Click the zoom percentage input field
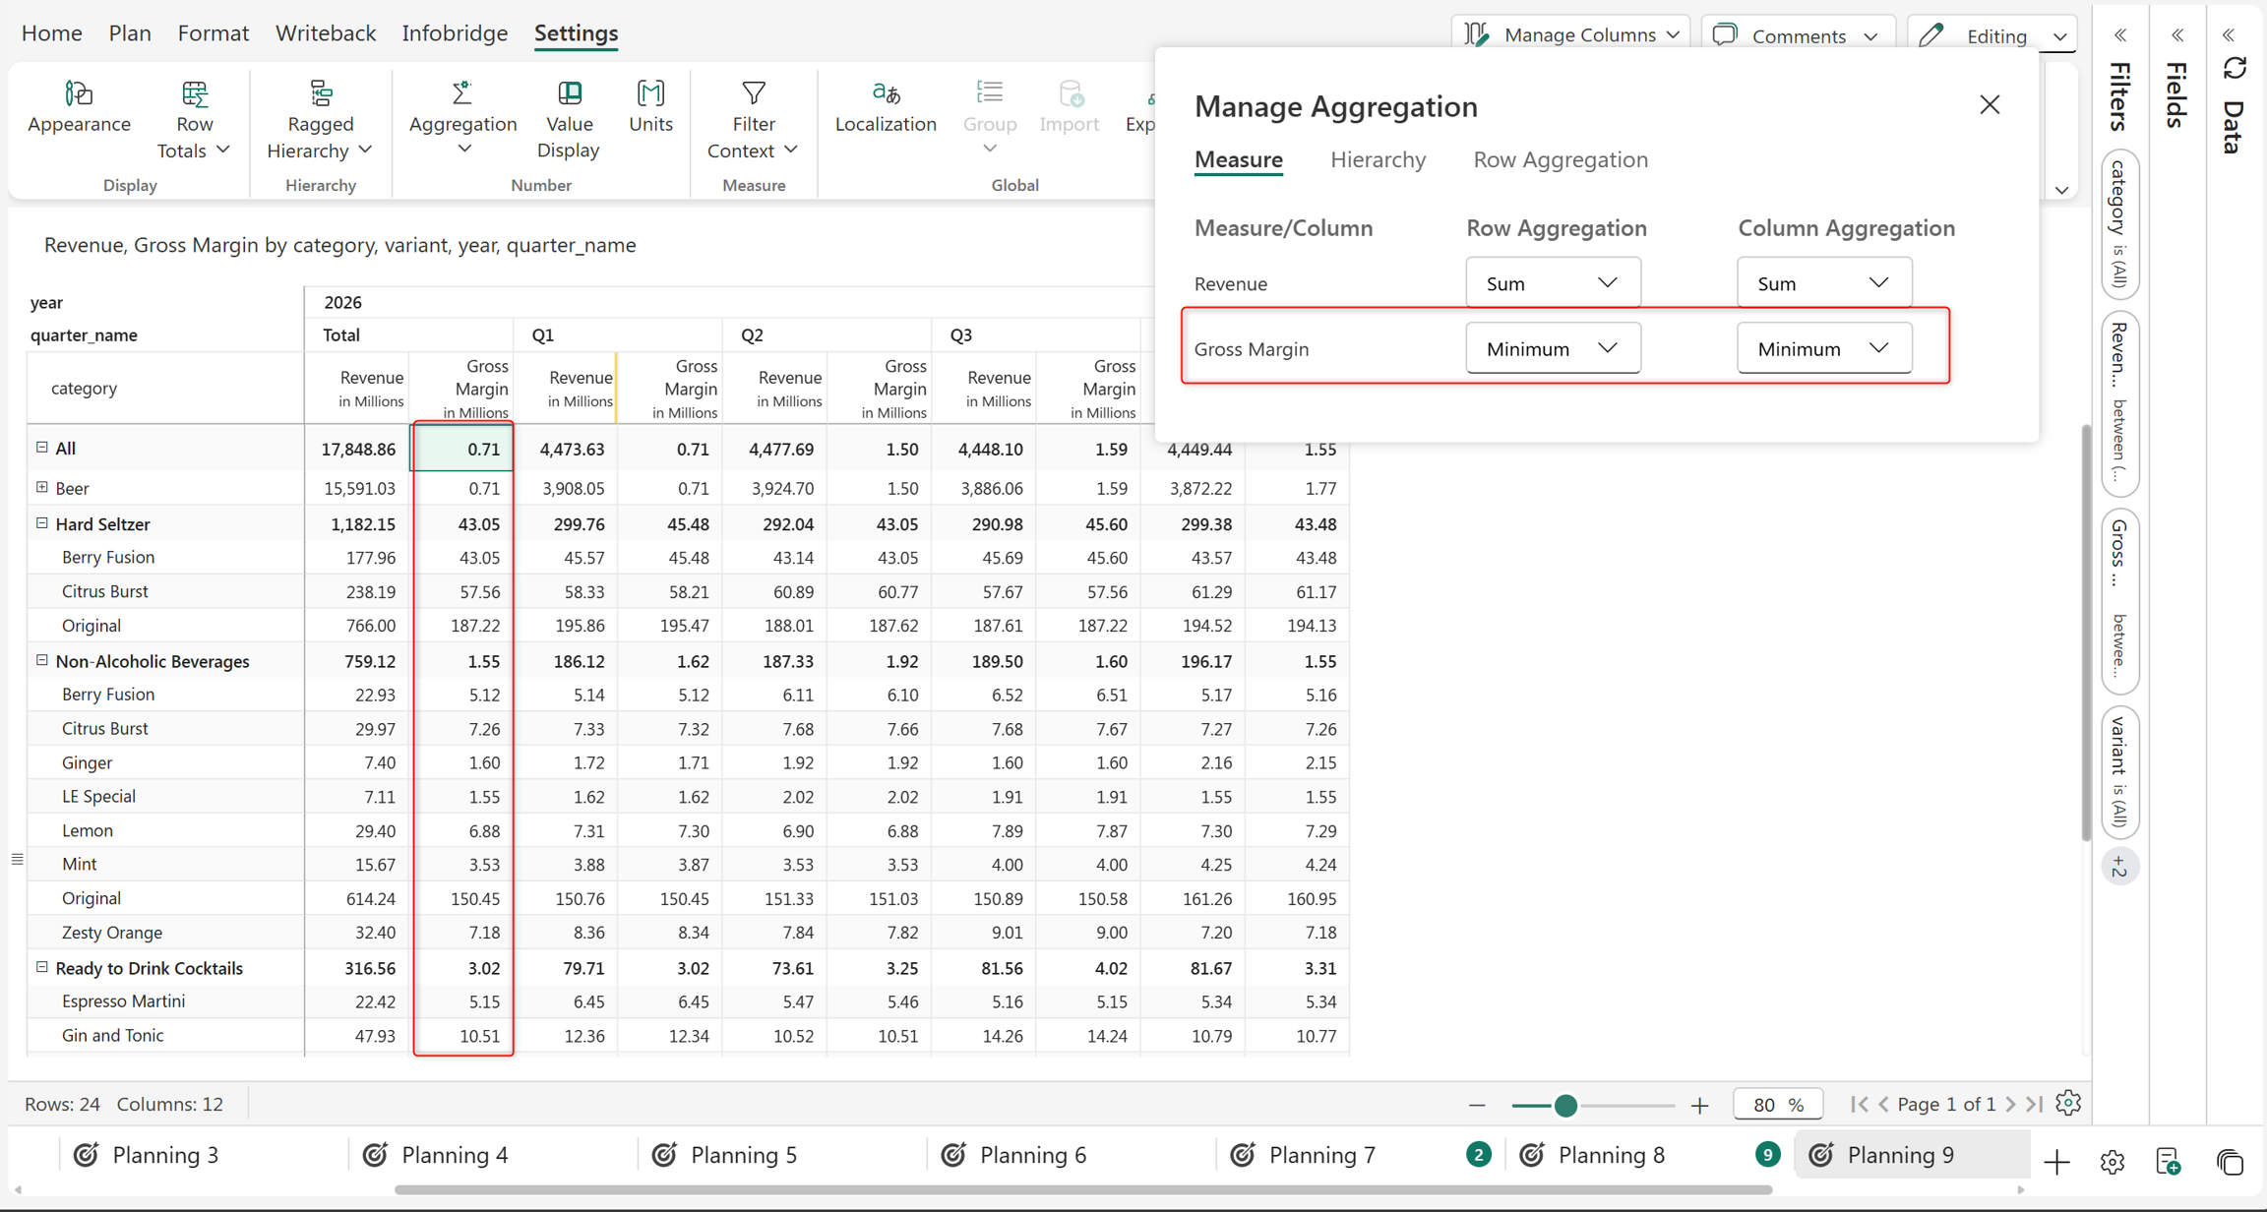The width and height of the screenshot is (2267, 1212). (x=1777, y=1104)
